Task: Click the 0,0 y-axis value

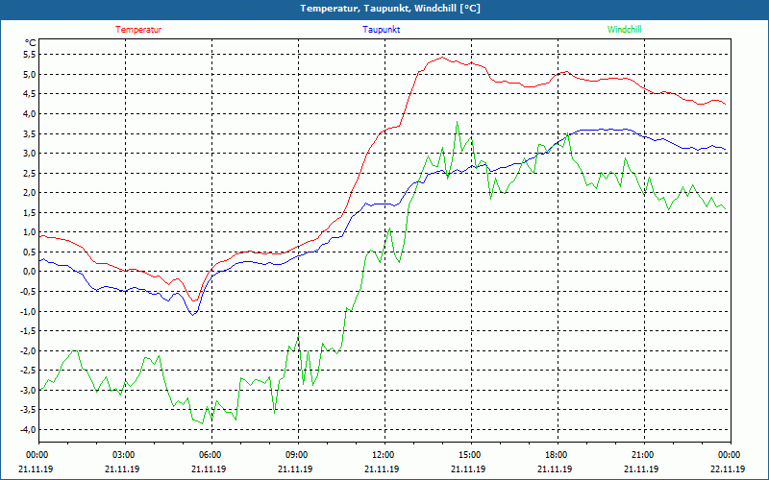Action: 30,272
